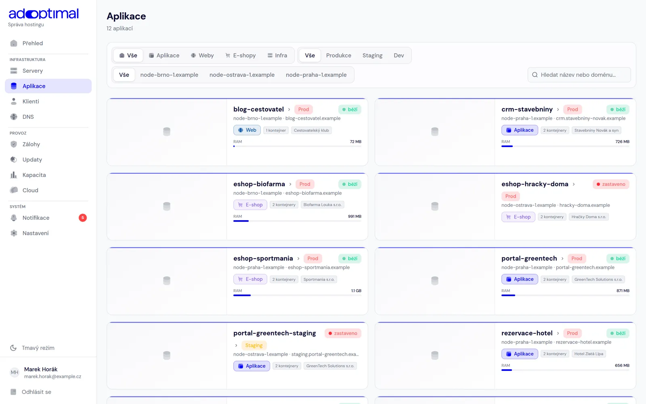The width and height of the screenshot is (646, 404).
Task: Click the eshop-biofarma card container icon
Action: coord(167,206)
